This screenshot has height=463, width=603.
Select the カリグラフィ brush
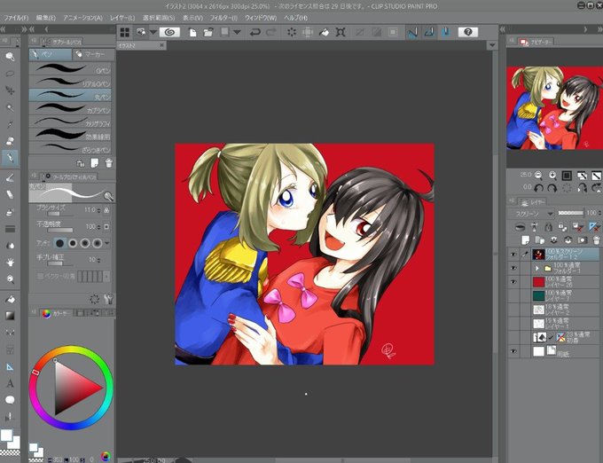point(70,122)
